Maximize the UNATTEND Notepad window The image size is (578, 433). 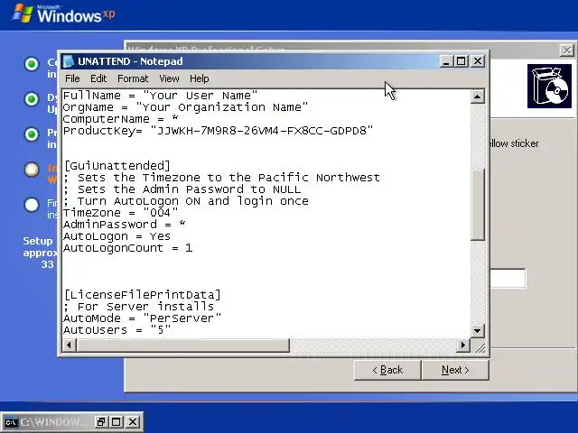tap(461, 61)
